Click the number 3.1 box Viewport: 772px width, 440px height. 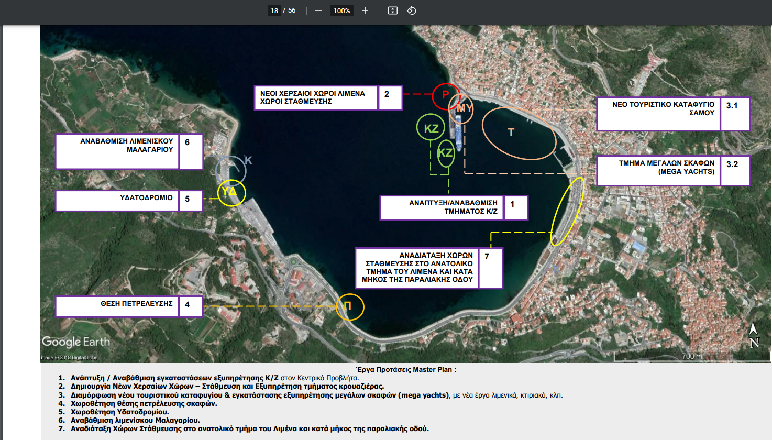[x=735, y=113]
